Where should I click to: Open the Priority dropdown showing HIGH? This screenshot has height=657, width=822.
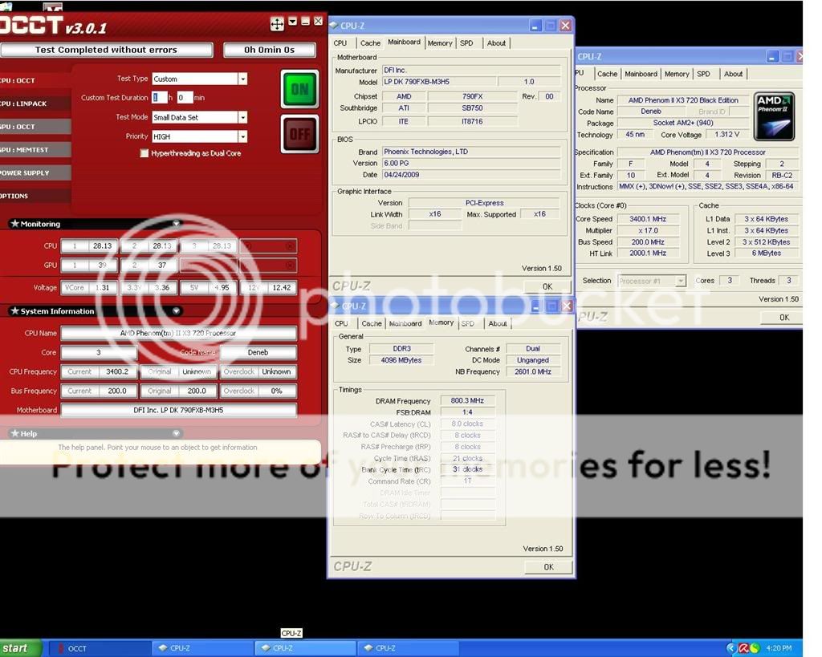(242, 136)
